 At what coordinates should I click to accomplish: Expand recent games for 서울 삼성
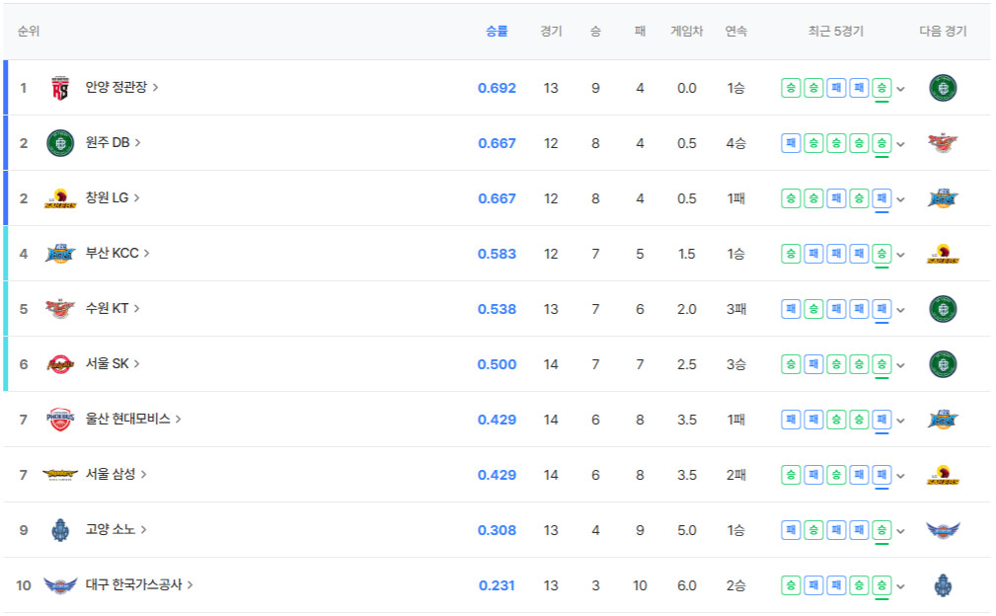pyautogui.click(x=900, y=476)
